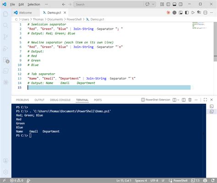217x183 pixels.
Task: Click the run selection icon in editor toolbar
Action: pos(199,12)
